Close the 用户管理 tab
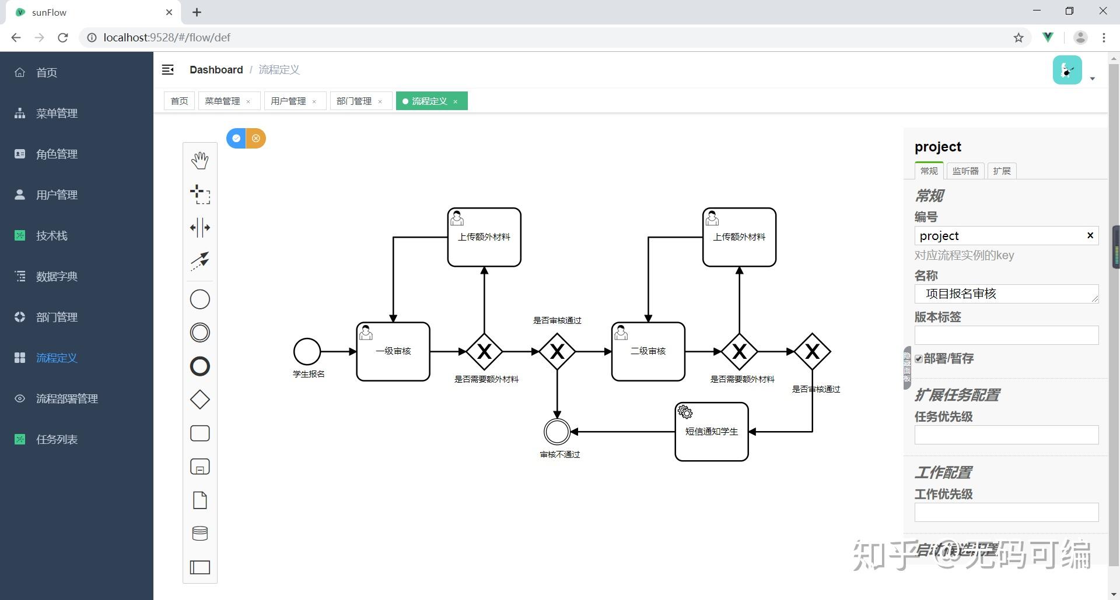1120x600 pixels. (x=314, y=101)
